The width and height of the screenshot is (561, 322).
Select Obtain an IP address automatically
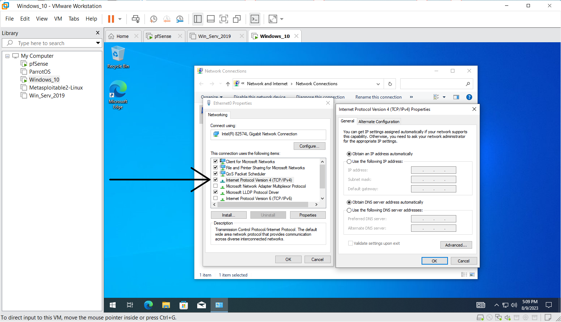(x=349, y=154)
